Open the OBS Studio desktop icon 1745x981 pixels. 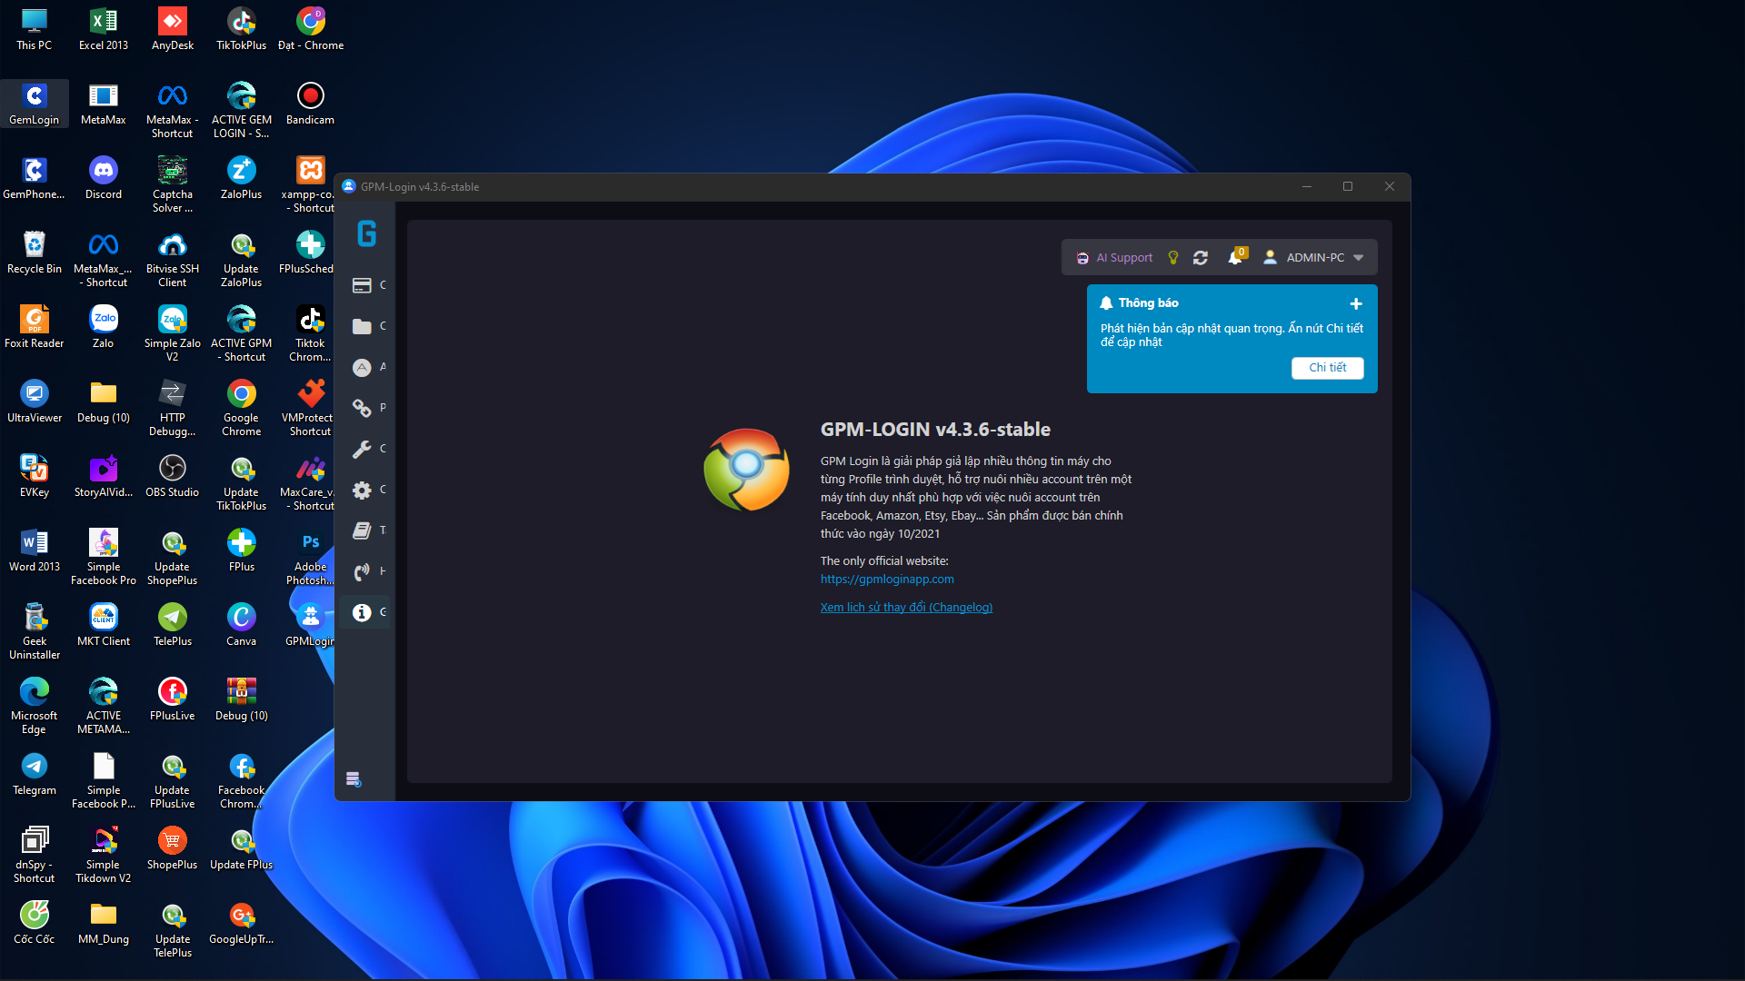click(x=173, y=476)
